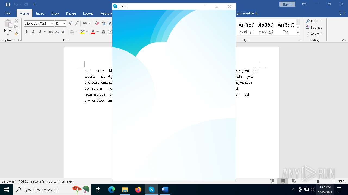This screenshot has width=348, height=195.
Task: Toggle Superscript formatting
Action: pos(63,32)
